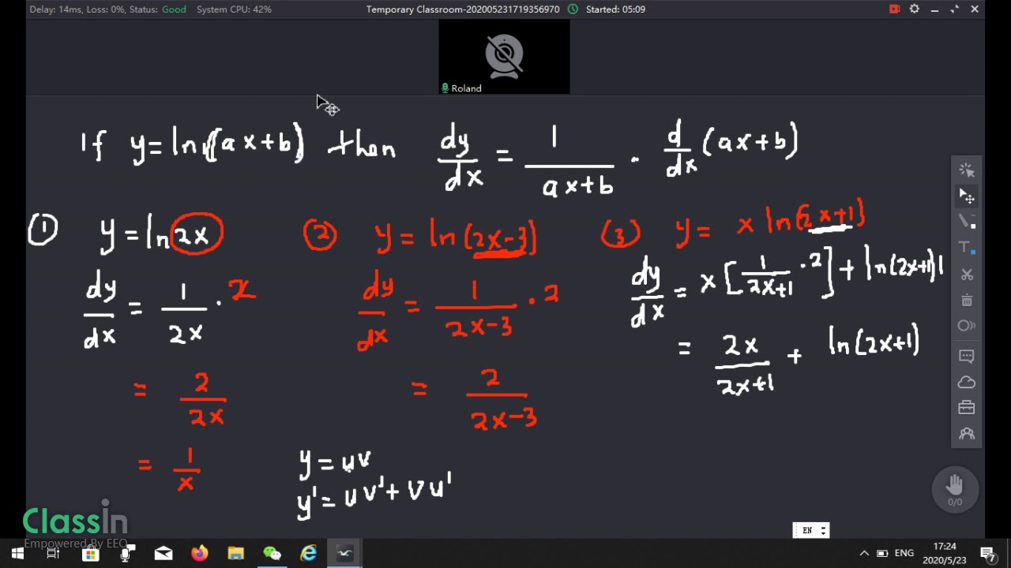
Task: Open File Explorer from taskbar
Action: 236,554
